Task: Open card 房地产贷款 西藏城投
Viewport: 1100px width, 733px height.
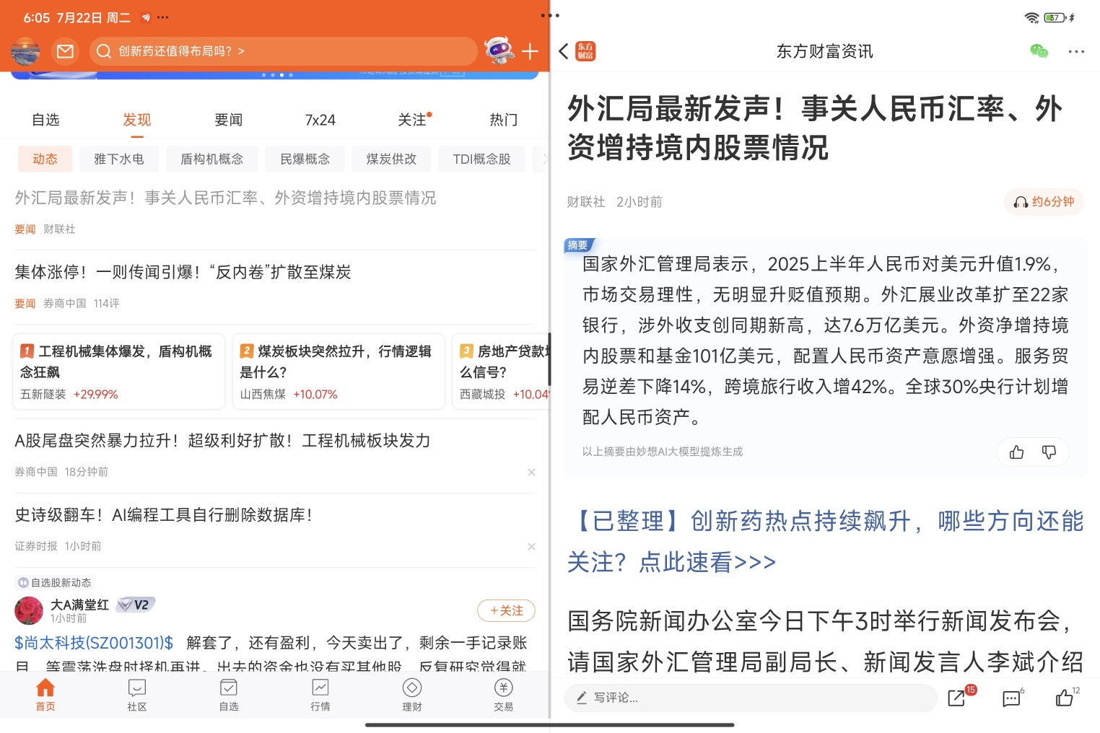Action: pyautogui.click(x=502, y=372)
